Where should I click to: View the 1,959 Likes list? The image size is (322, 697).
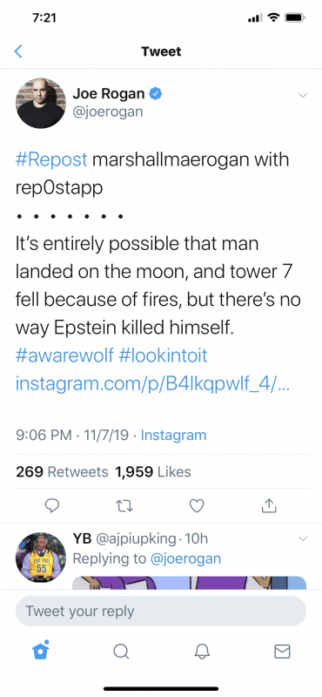click(153, 471)
